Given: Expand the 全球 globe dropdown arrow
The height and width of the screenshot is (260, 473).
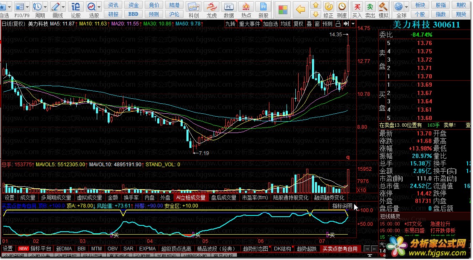Looking at the screenshot, I should [x=406, y=6].
